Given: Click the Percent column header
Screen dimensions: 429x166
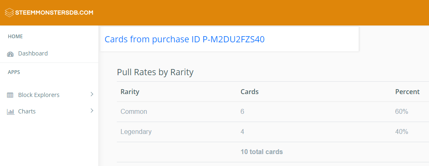Looking at the screenshot, I should pos(407,92).
